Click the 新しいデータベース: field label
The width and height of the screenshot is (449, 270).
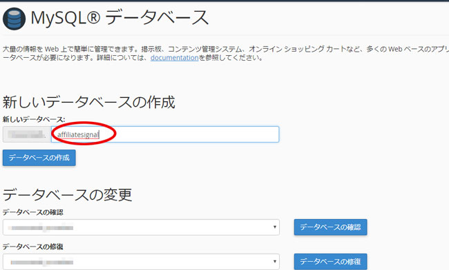[34, 119]
